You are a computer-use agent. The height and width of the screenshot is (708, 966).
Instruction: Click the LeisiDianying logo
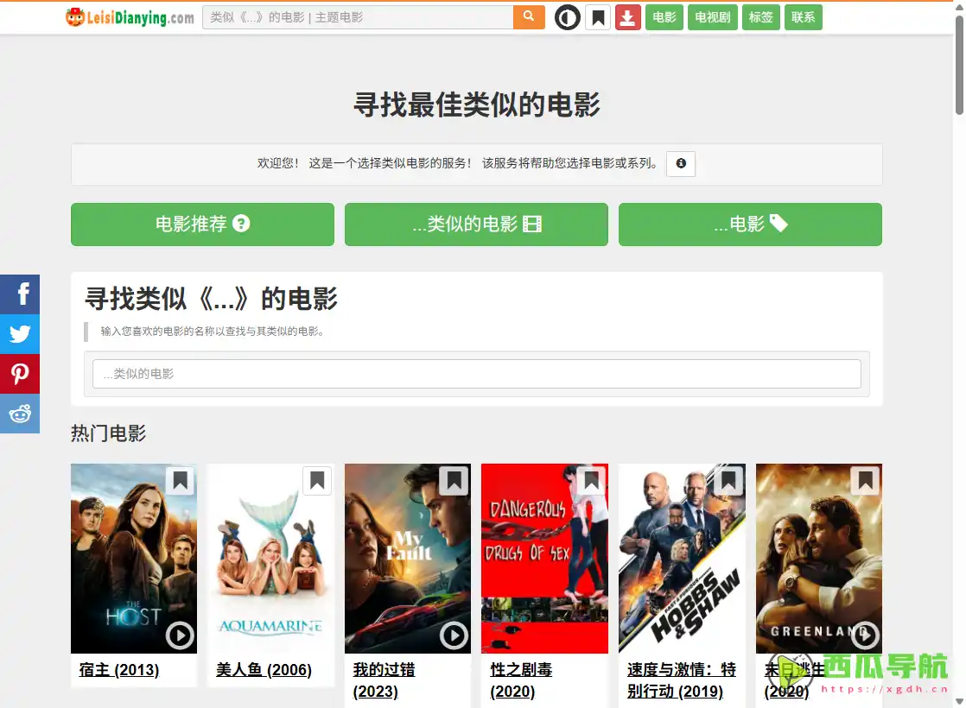click(x=127, y=16)
